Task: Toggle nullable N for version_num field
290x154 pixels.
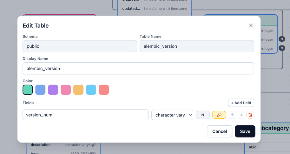Action: pos(203,115)
